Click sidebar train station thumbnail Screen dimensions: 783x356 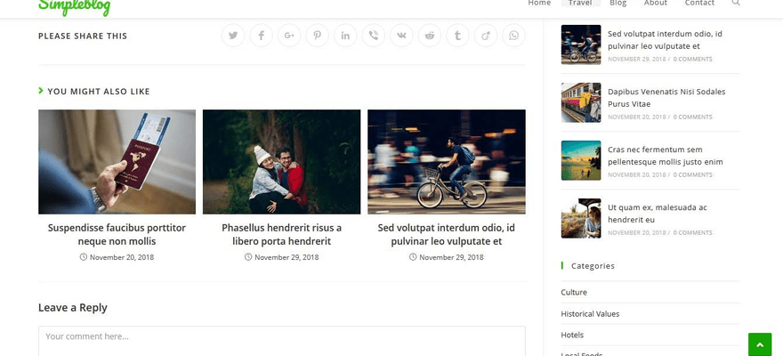(x=581, y=103)
